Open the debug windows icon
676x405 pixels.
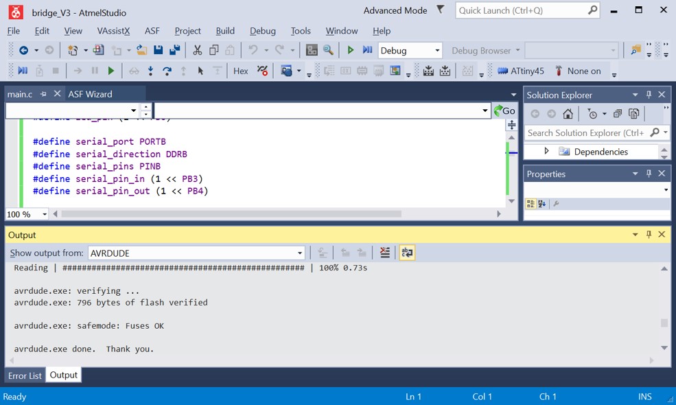tap(286, 71)
